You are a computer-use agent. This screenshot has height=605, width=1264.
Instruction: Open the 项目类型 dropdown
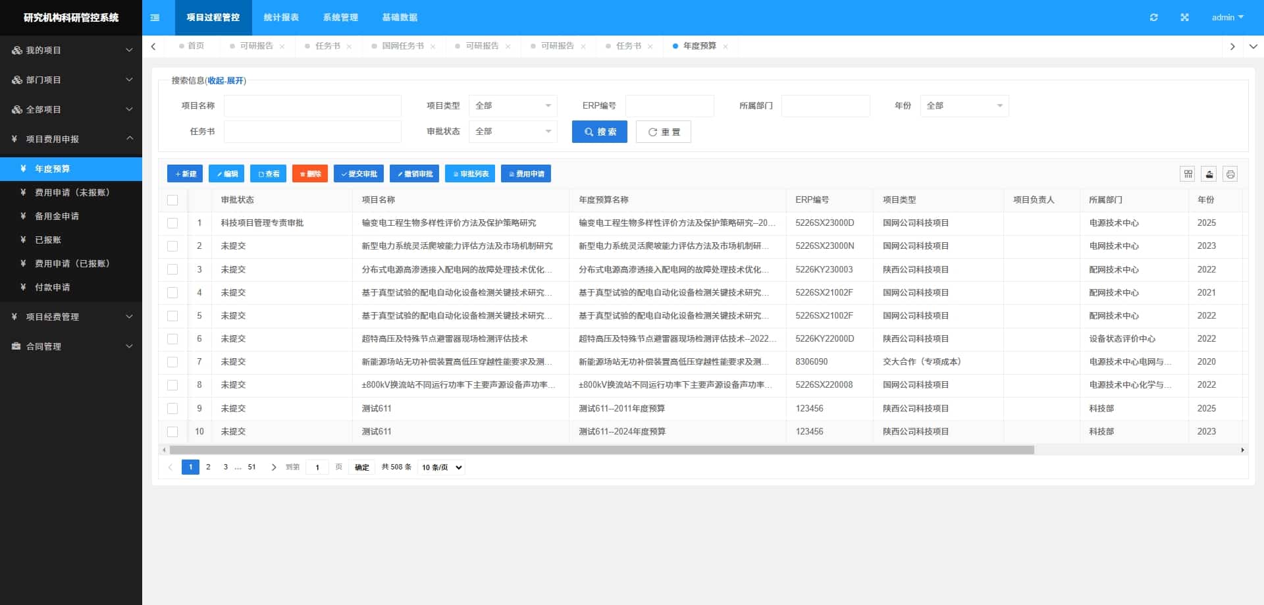tap(513, 106)
